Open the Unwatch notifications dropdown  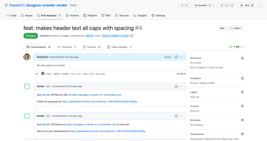click(204, 5)
